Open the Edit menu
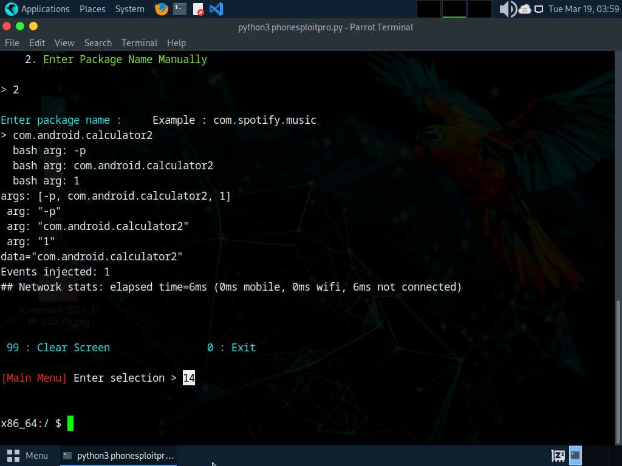The image size is (622, 466). 37,43
